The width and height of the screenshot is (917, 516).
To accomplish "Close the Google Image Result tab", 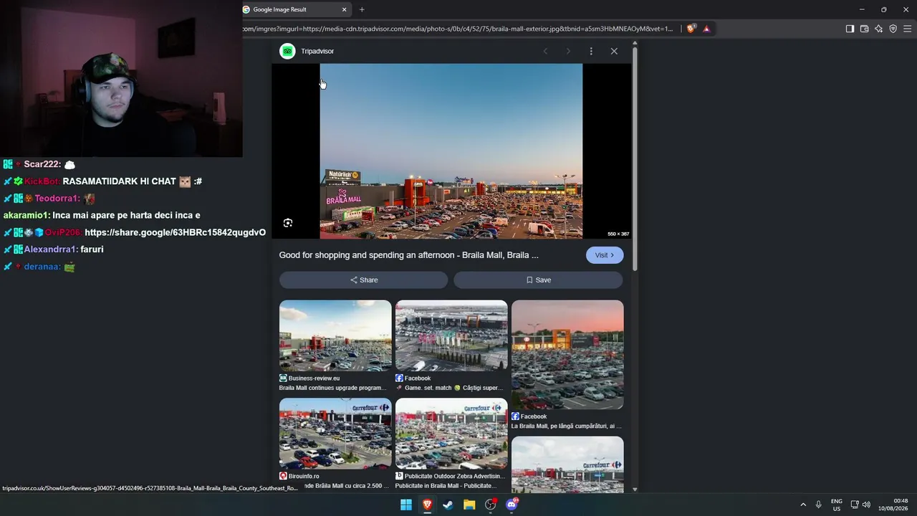I will (x=344, y=9).
